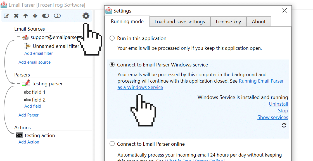Click the abc icon beside field 2
Viewport: 313px width, 161px height.
pos(27,100)
